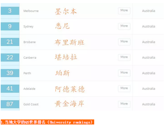The width and height of the screenshot is (165, 130).
Task: Click the rank 39 badge
Action: point(10,73)
